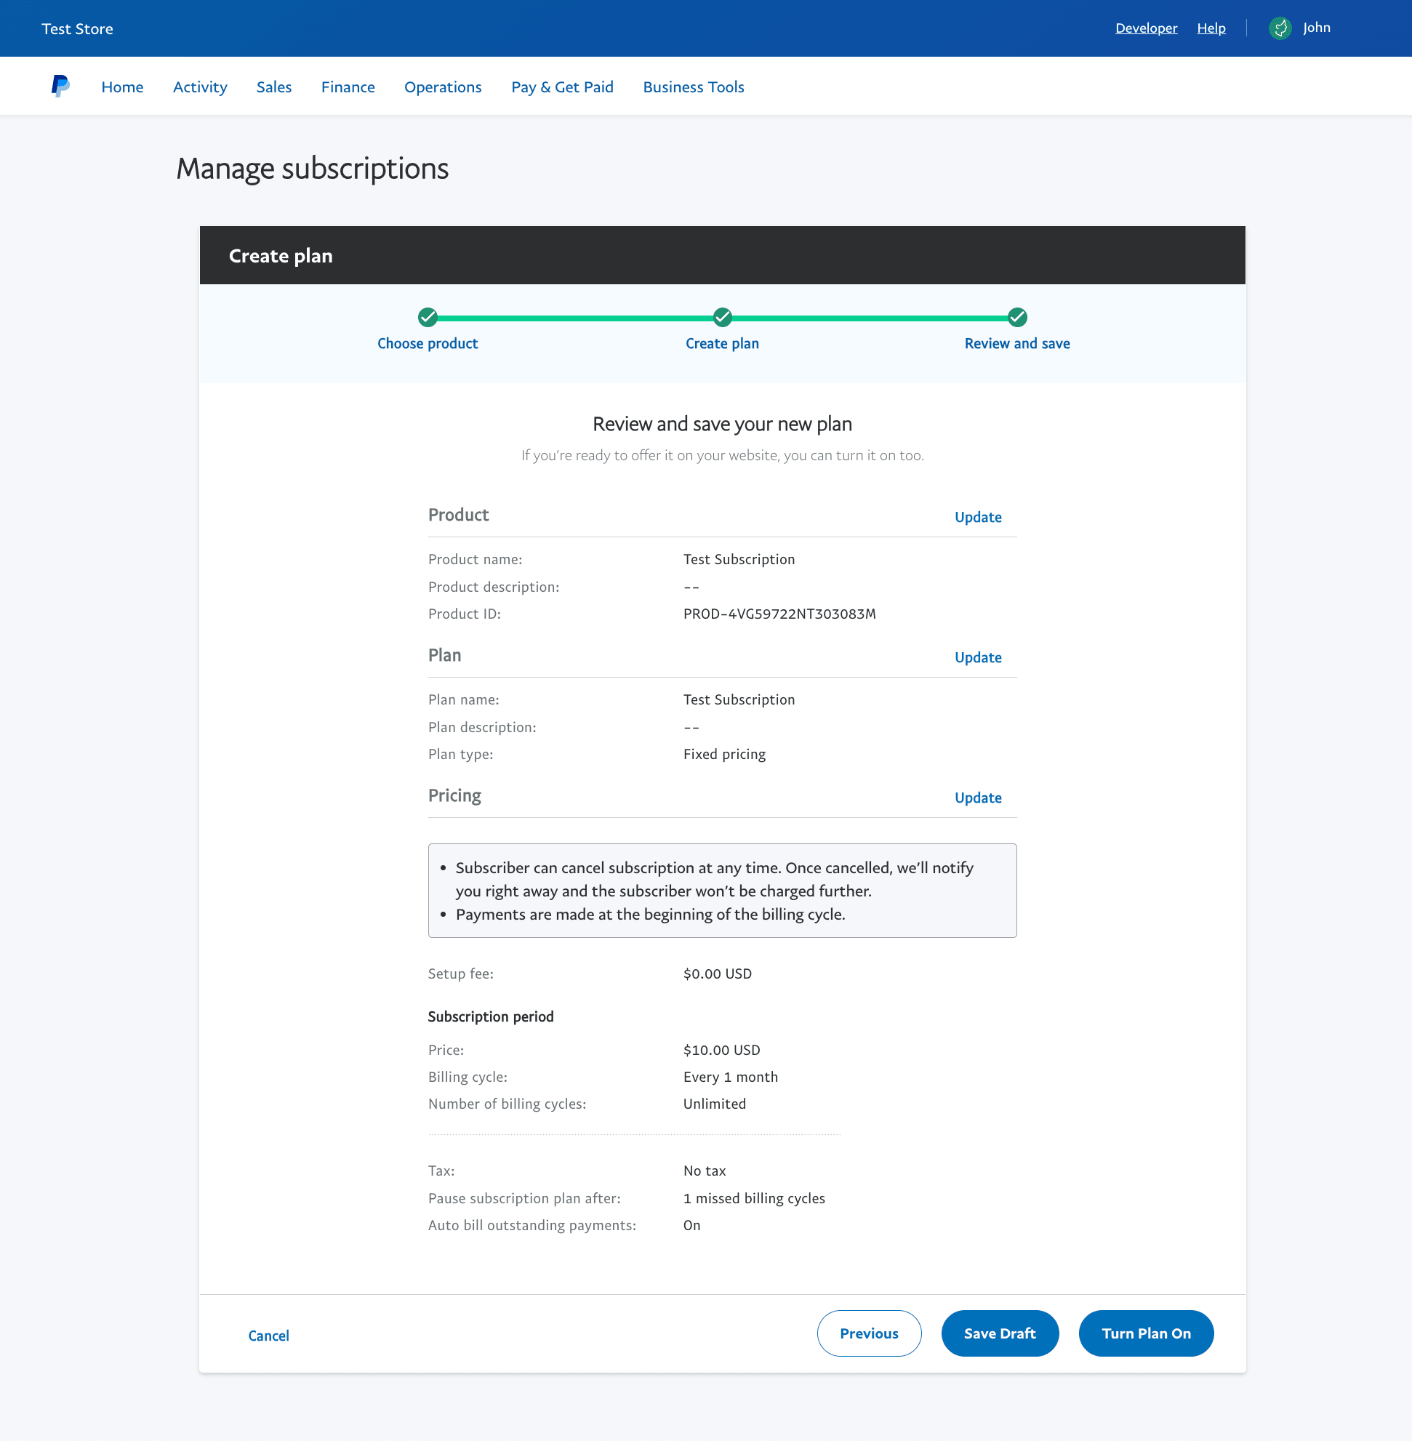
Task: Go to the Sales menu
Action: (x=274, y=87)
